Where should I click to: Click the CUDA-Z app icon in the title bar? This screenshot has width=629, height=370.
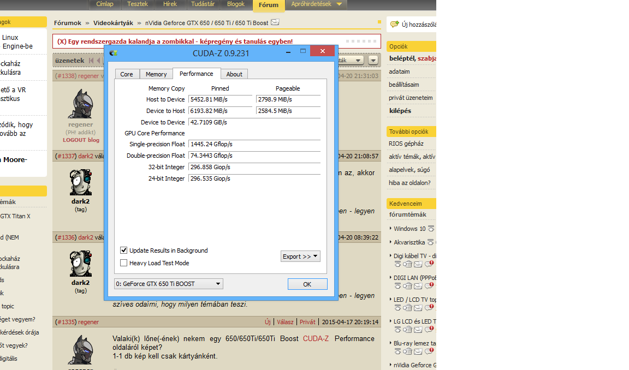tap(113, 53)
